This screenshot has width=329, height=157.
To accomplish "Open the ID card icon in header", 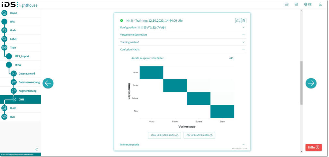I will pos(287,4).
